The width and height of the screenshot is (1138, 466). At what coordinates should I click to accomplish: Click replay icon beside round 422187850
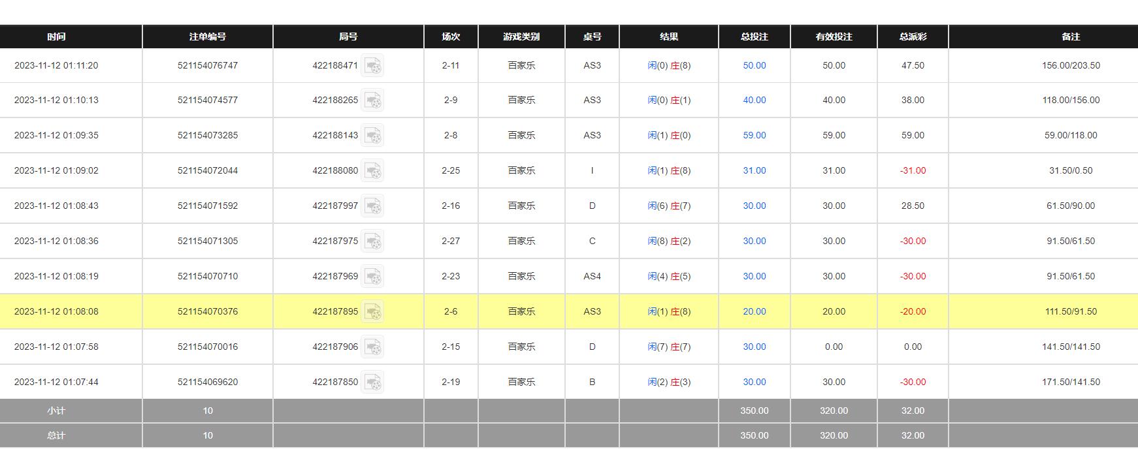(x=372, y=382)
